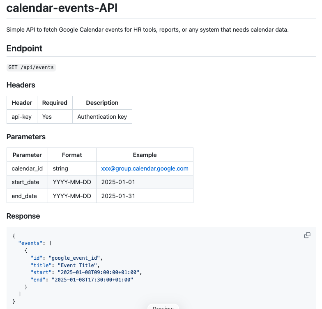Click the api-key cell in Headers table
Viewport: 322px width, 309px height.
click(x=22, y=117)
